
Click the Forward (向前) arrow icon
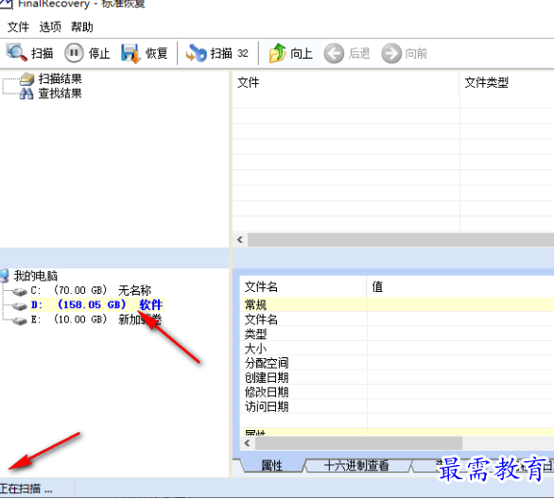[391, 54]
